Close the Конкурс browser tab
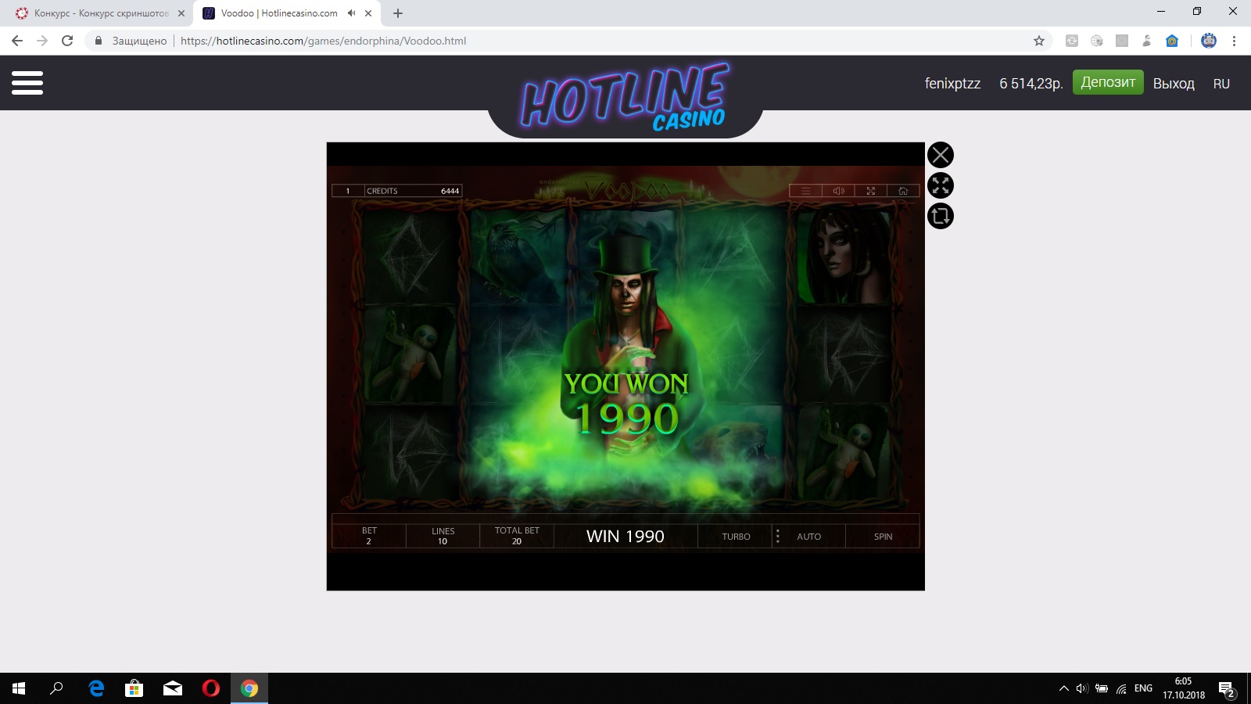The height and width of the screenshot is (704, 1251). [x=181, y=13]
